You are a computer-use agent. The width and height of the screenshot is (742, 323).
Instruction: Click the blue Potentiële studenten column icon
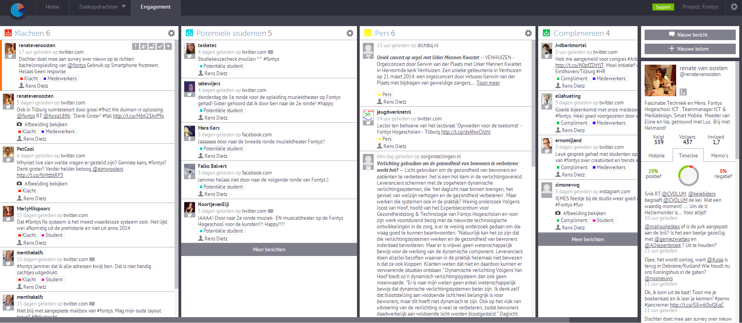click(x=189, y=33)
